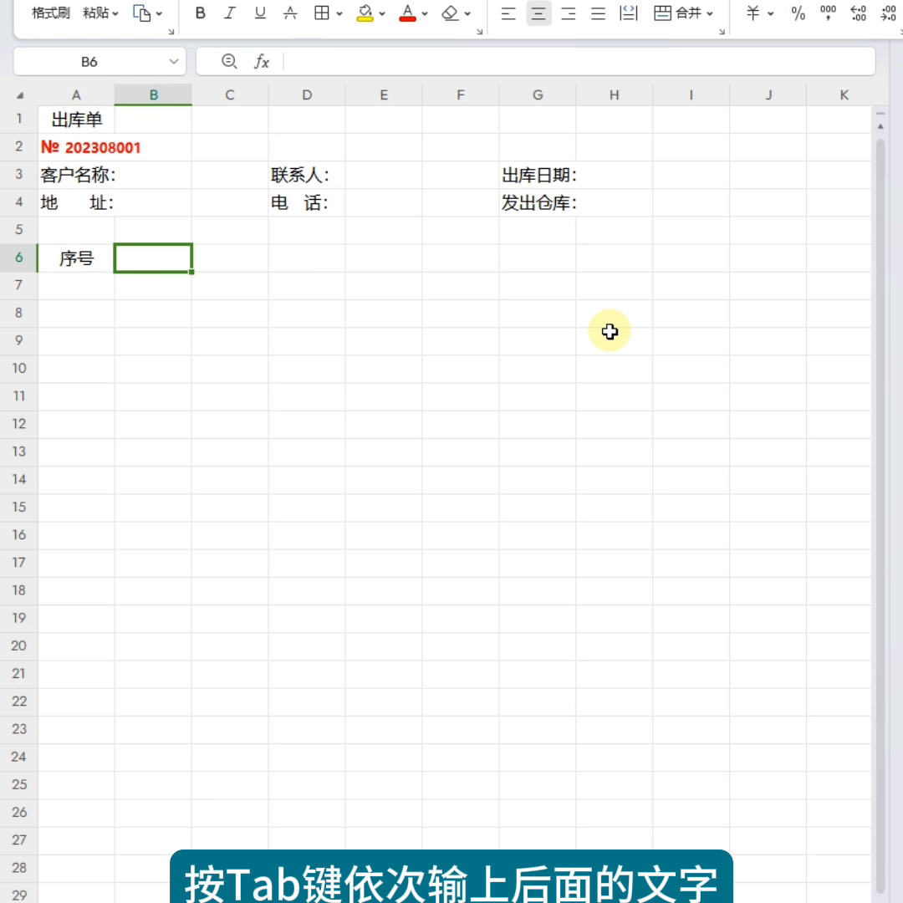Click the select-all corner triangle
This screenshot has width=903, height=903.
(x=19, y=95)
